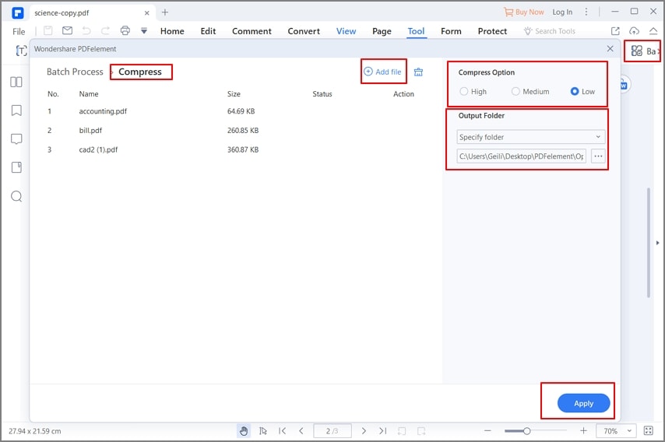Expand the quick access toolbar dropdown arrow
665x442 pixels.
144,31
